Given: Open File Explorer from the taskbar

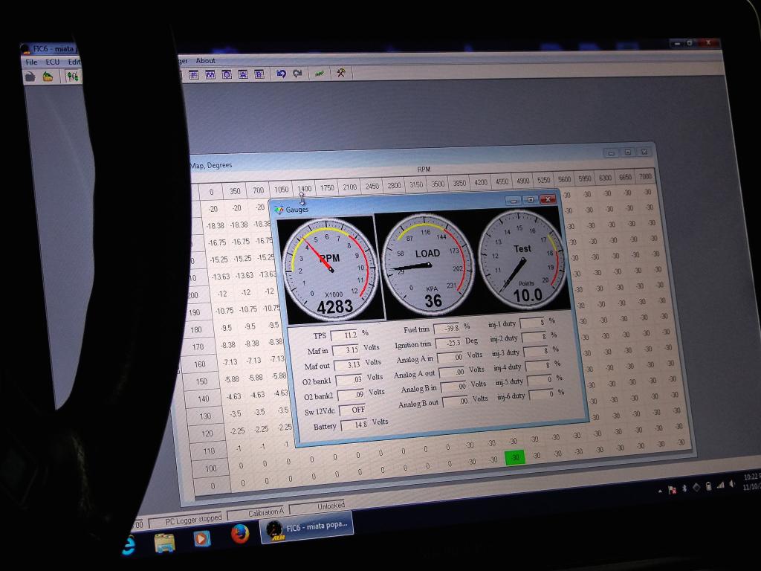Looking at the screenshot, I should pyautogui.click(x=164, y=542).
